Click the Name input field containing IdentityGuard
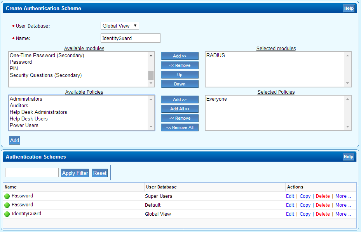The height and width of the screenshot is (232, 361). pyautogui.click(x=131, y=38)
